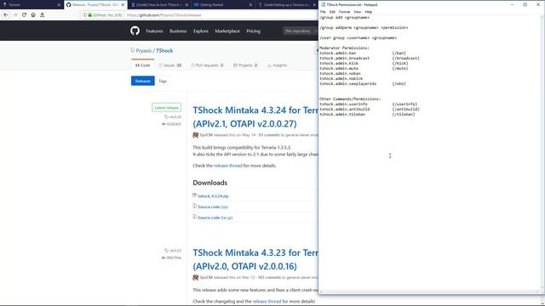
Task: Open Notepad Format menu
Action: (x=344, y=12)
